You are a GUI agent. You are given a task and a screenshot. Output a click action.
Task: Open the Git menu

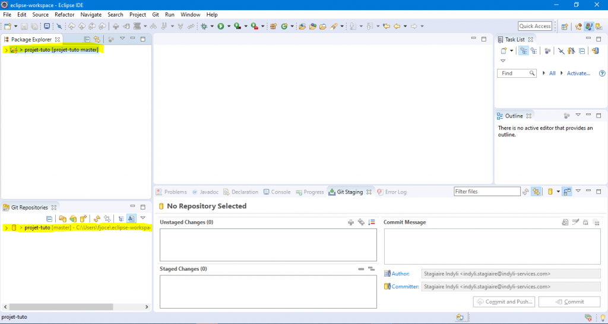point(156,15)
